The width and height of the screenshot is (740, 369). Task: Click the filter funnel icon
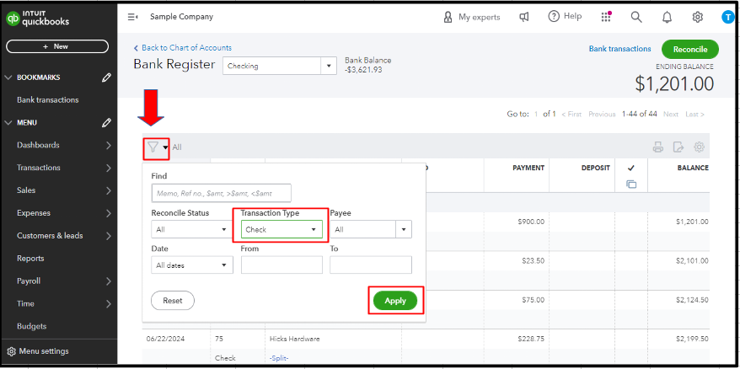pyautogui.click(x=153, y=147)
